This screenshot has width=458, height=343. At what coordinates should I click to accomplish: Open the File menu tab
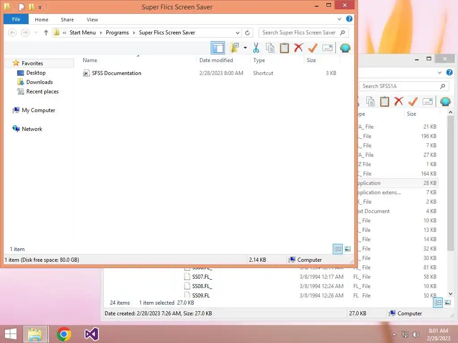point(16,19)
